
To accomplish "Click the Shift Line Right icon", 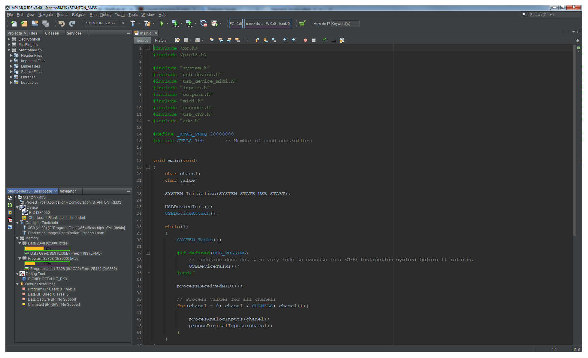I will coord(294,40).
